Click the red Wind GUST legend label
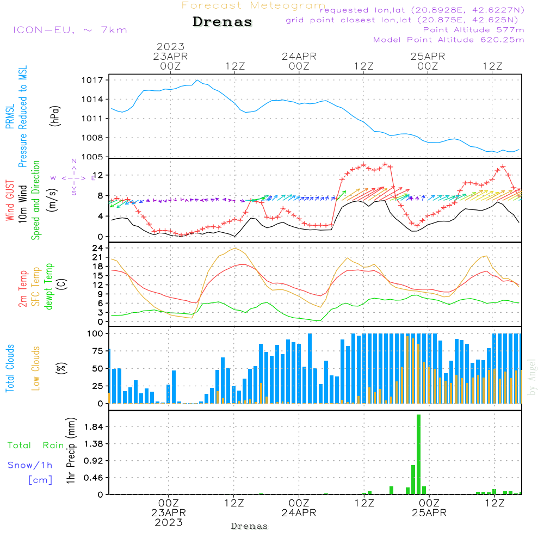Screen dimensions: 544x544 [10, 200]
